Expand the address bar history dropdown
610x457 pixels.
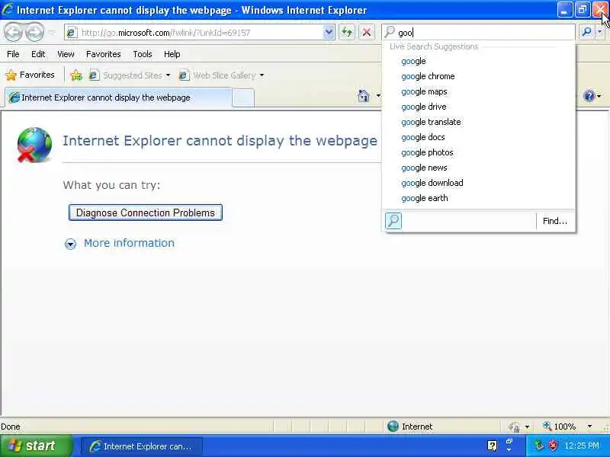click(x=329, y=32)
